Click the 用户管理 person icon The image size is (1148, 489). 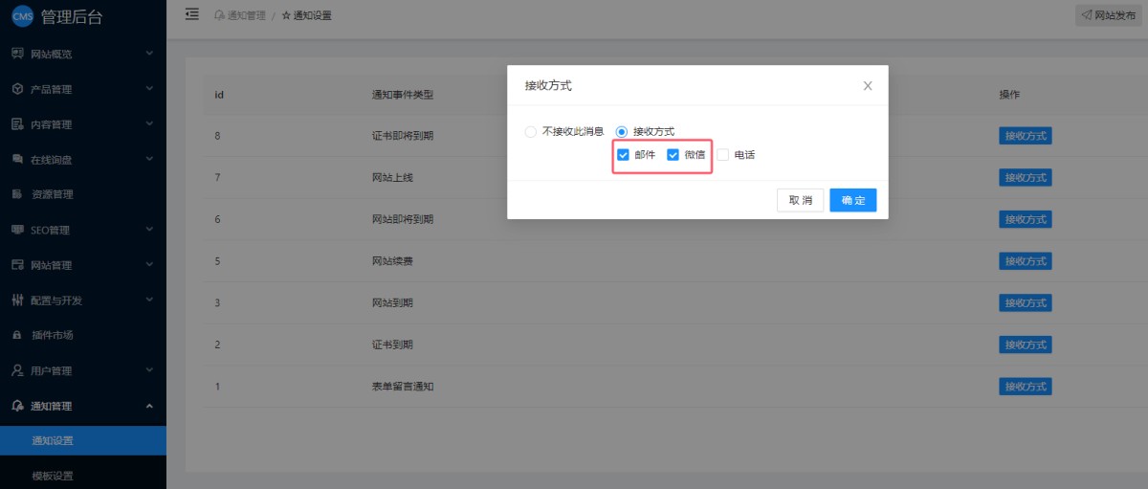click(17, 370)
